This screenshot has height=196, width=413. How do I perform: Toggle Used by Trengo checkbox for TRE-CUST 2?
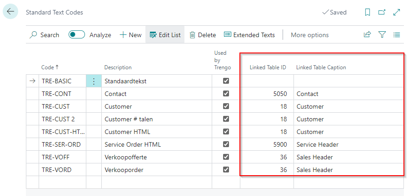226,119
